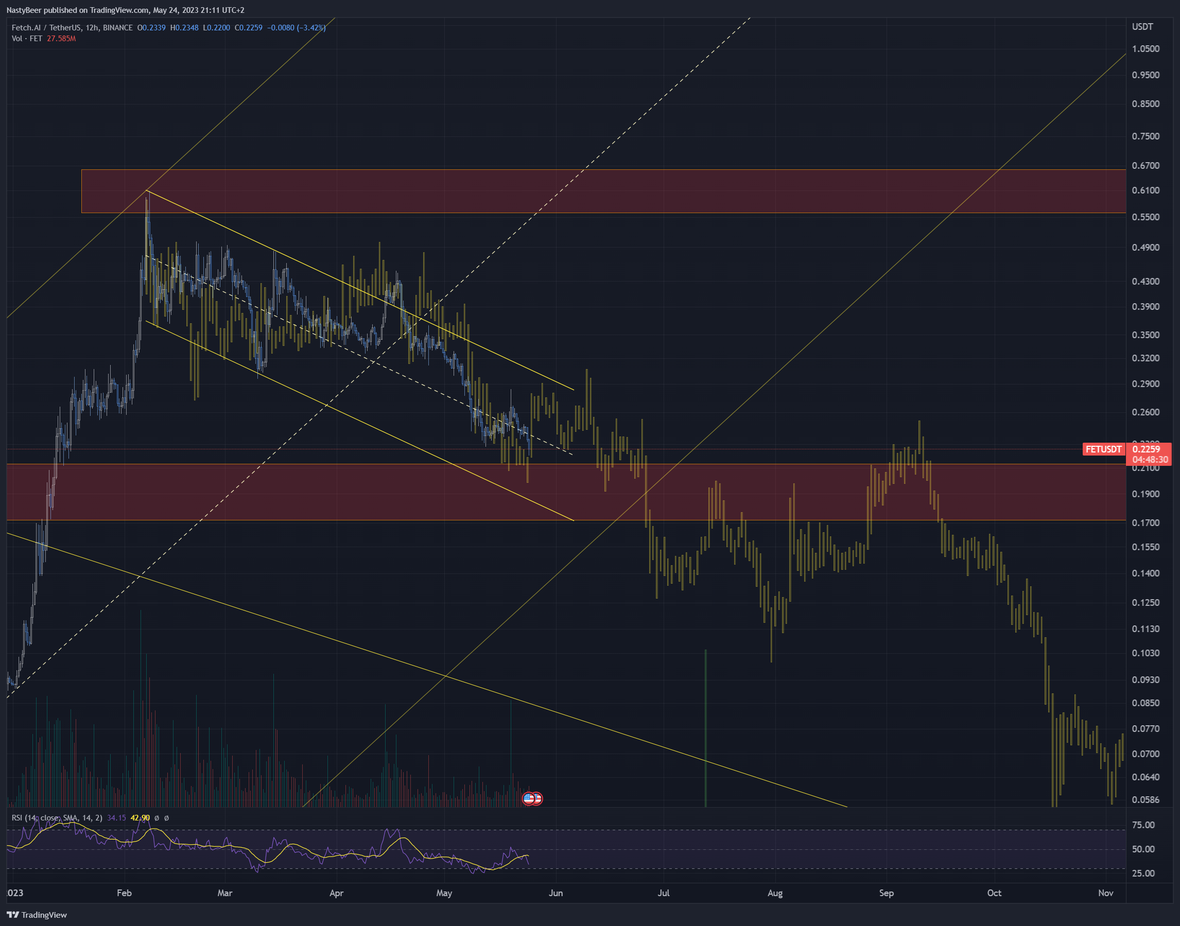The height and width of the screenshot is (926, 1180).
Task: Click the RSI moving average value 42.90
Action: [140, 817]
